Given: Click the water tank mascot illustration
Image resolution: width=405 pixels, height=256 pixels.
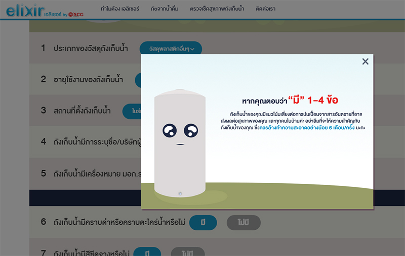Looking at the screenshot, I should (180, 144).
